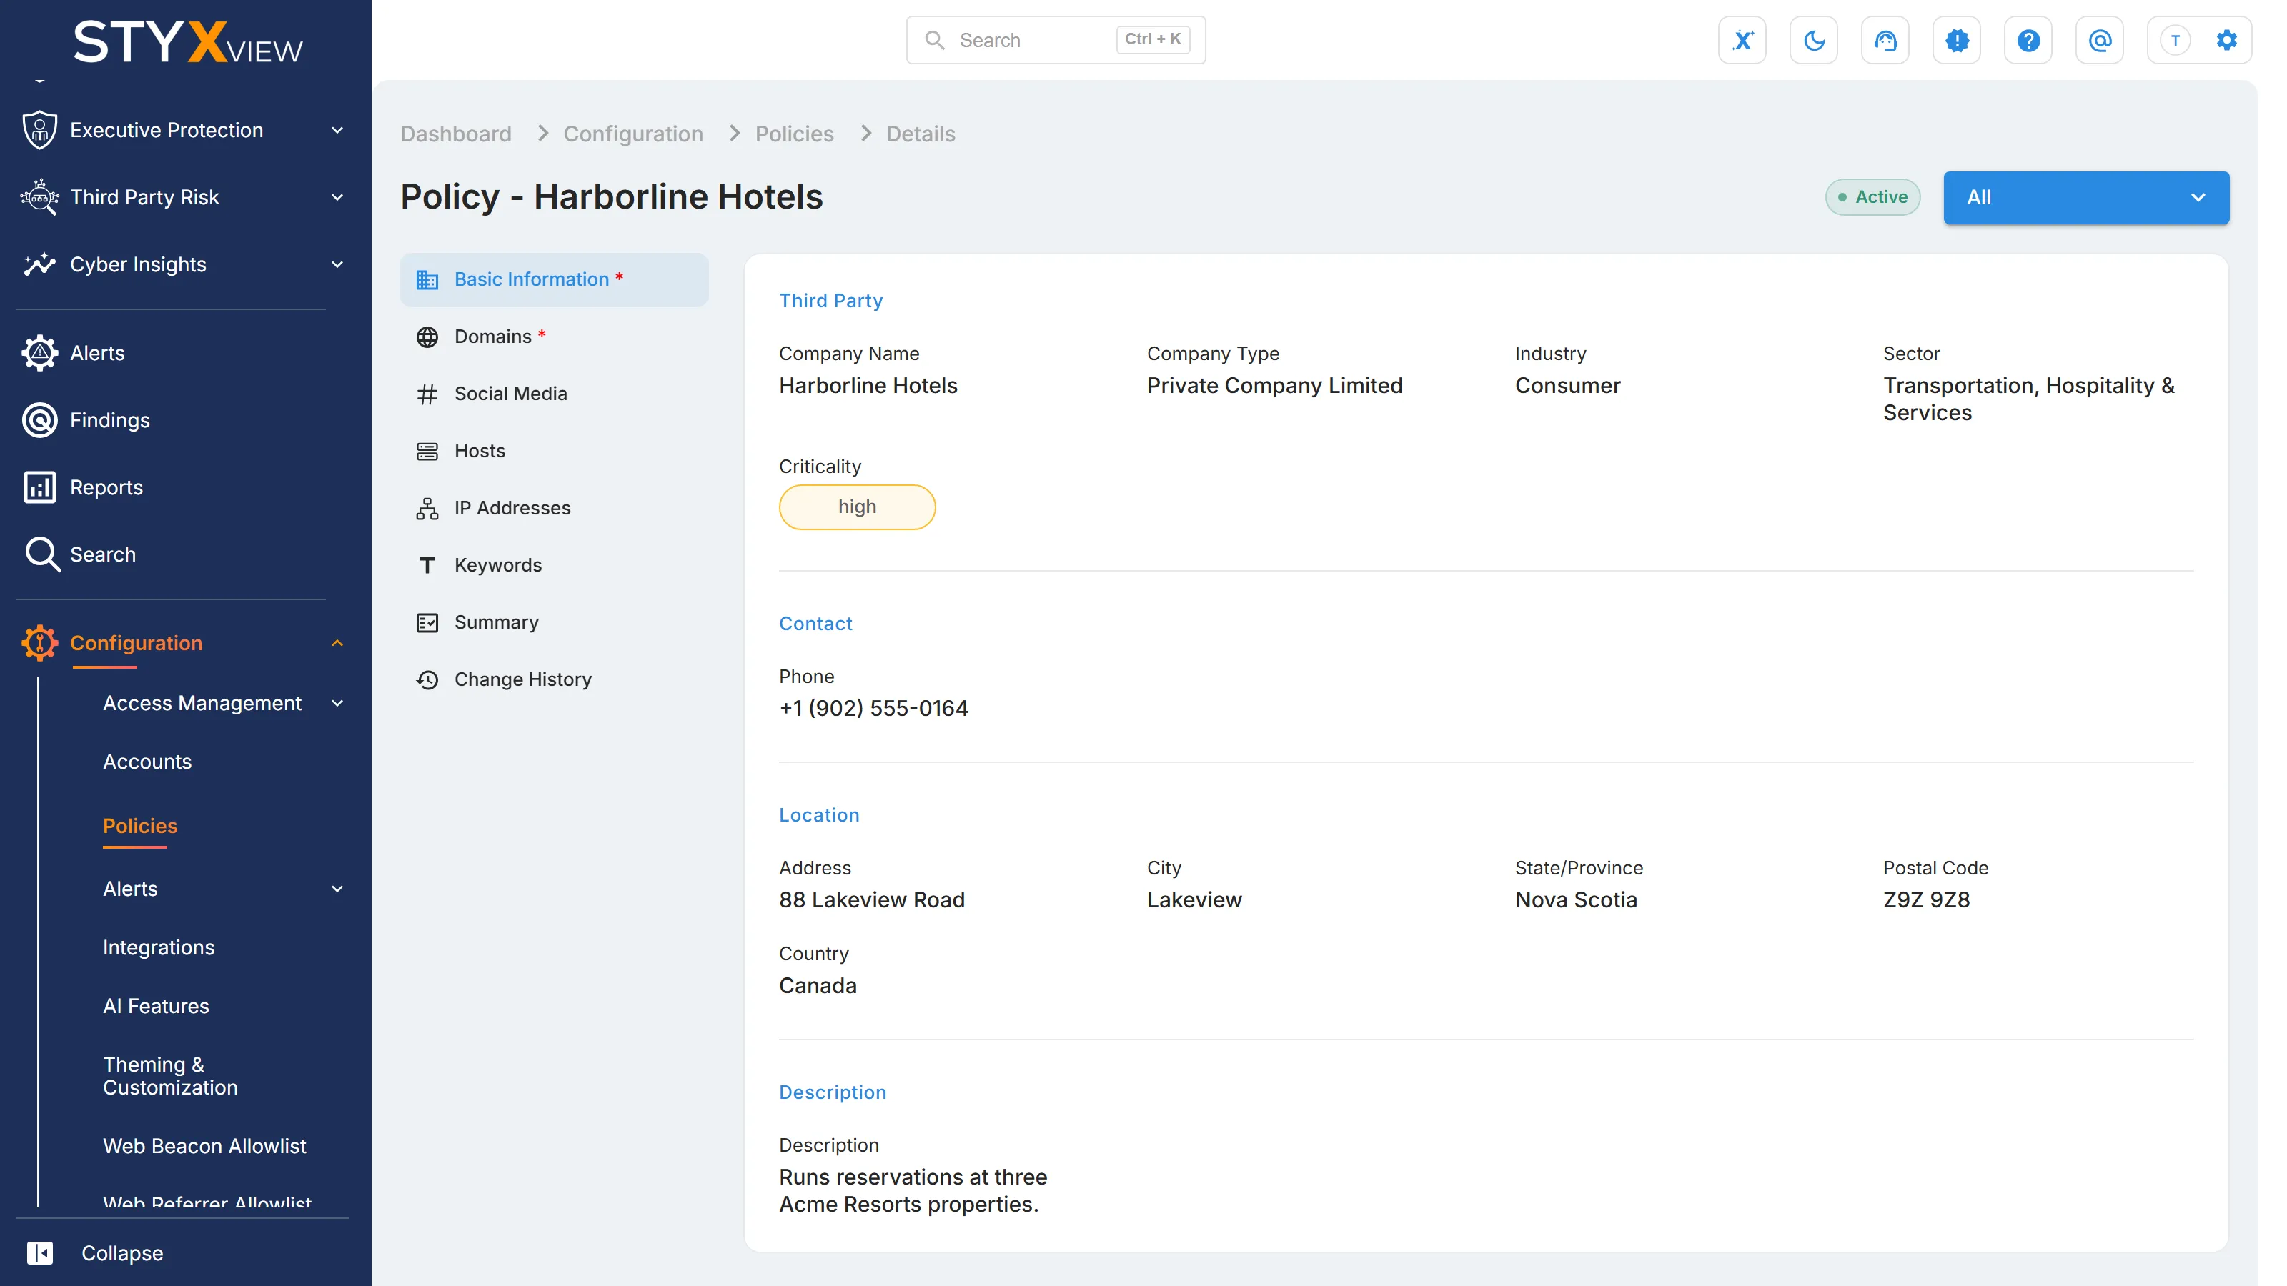Expand Third Party Risk chevron

coord(337,198)
